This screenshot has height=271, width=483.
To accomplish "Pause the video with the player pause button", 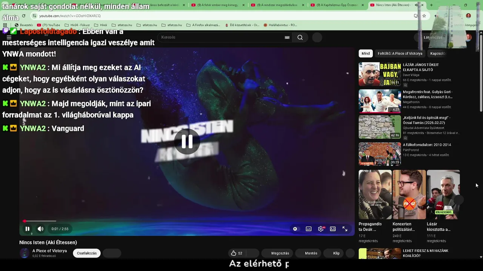I will click(x=27, y=229).
